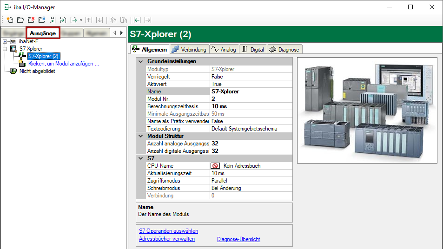The width and height of the screenshot is (443, 249).
Task: Click the folder icon with red S
Action: pyautogui.click(x=31, y=20)
